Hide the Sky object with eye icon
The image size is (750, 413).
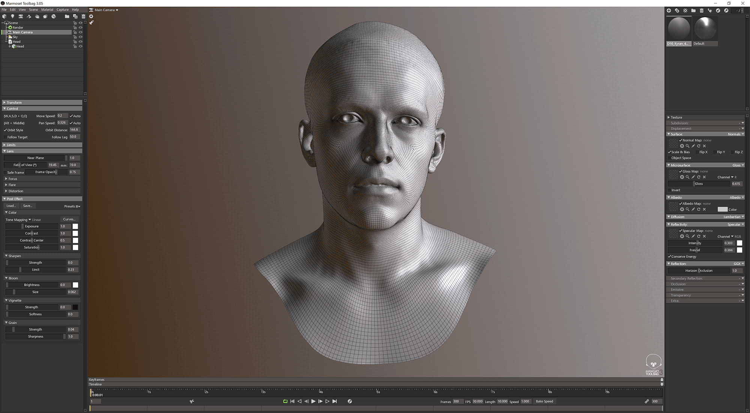[80, 37]
